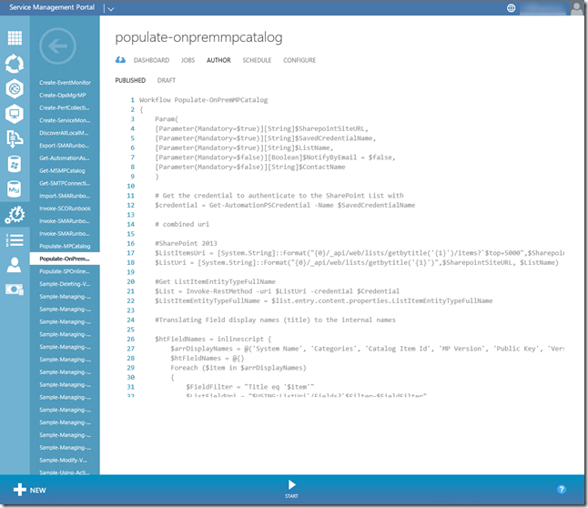588x508 pixels.
Task: Select the Automation gear icon
Action: 15,215
